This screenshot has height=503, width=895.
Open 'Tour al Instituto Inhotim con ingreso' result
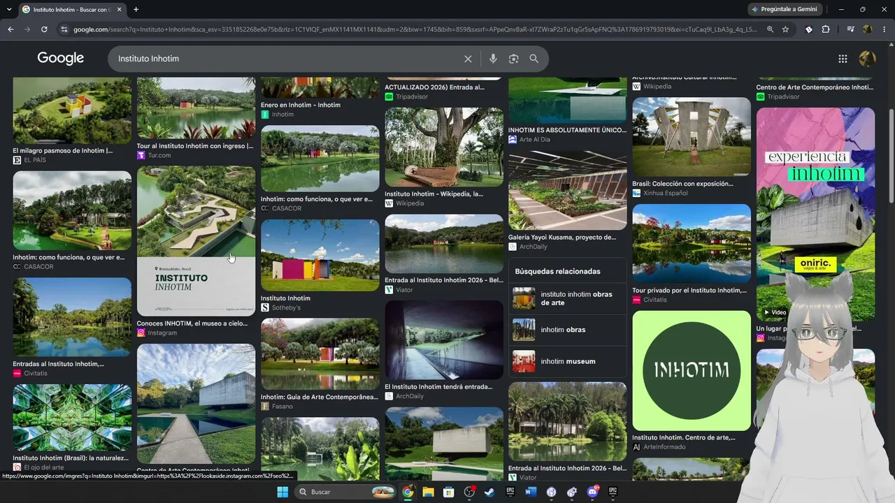195,146
